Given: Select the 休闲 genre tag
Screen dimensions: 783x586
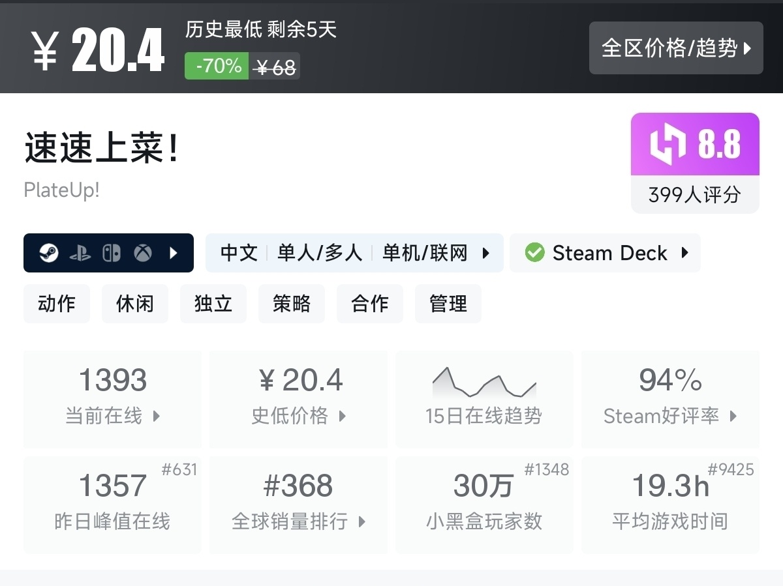Looking at the screenshot, I should click(135, 304).
